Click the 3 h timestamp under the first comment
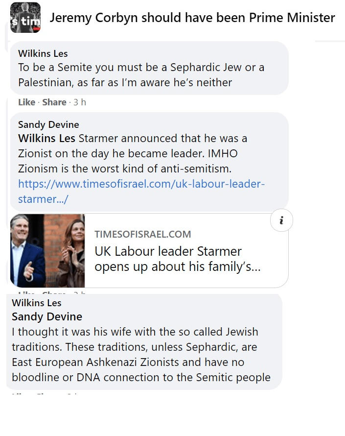This screenshot has width=345, height=436. (x=80, y=102)
